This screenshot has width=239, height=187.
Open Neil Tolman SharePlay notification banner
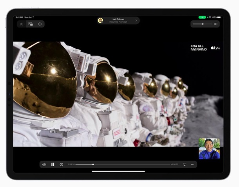coord(118,20)
